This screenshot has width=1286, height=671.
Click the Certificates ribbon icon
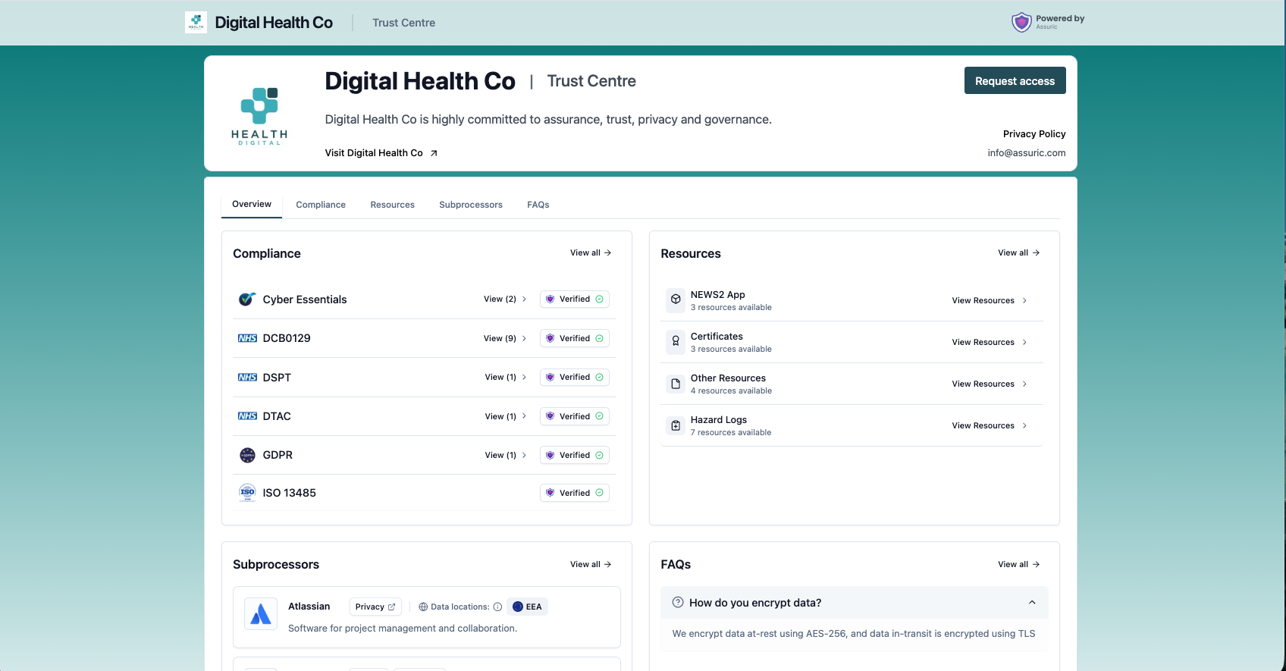(x=676, y=341)
